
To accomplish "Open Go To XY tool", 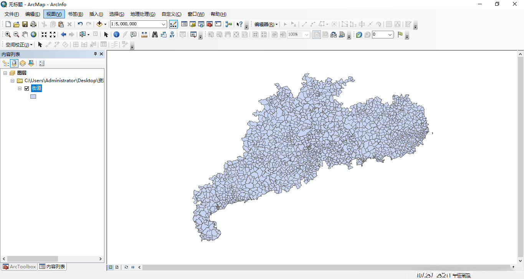I will click(172, 35).
